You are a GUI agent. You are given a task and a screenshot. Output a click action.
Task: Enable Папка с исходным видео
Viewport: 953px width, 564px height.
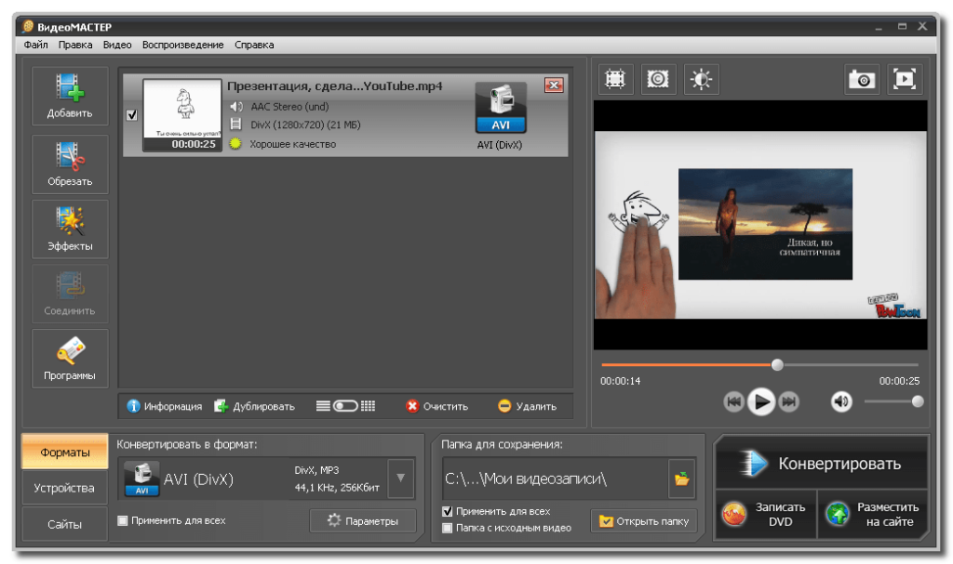[x=448, y=528]
